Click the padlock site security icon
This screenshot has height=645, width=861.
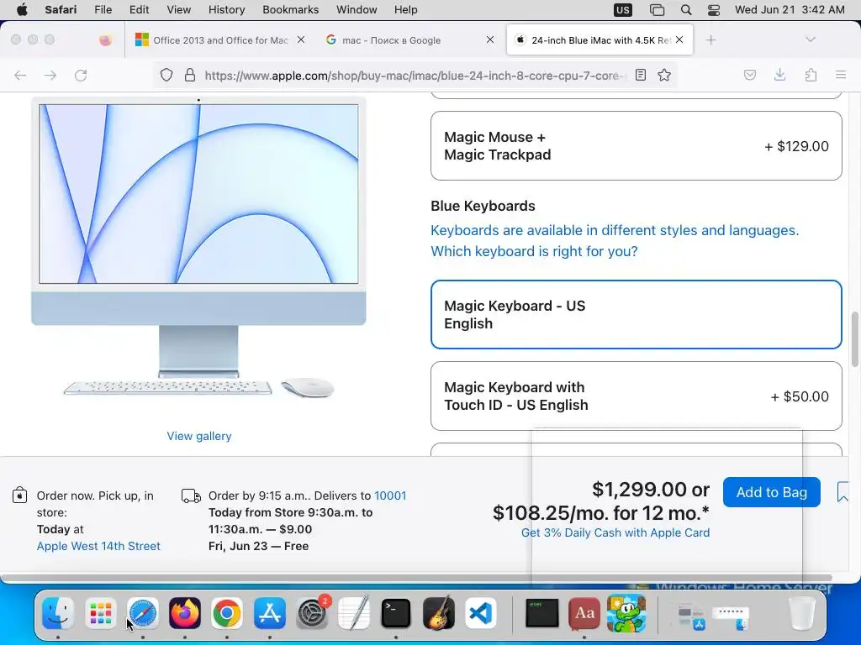click(190, 75)
